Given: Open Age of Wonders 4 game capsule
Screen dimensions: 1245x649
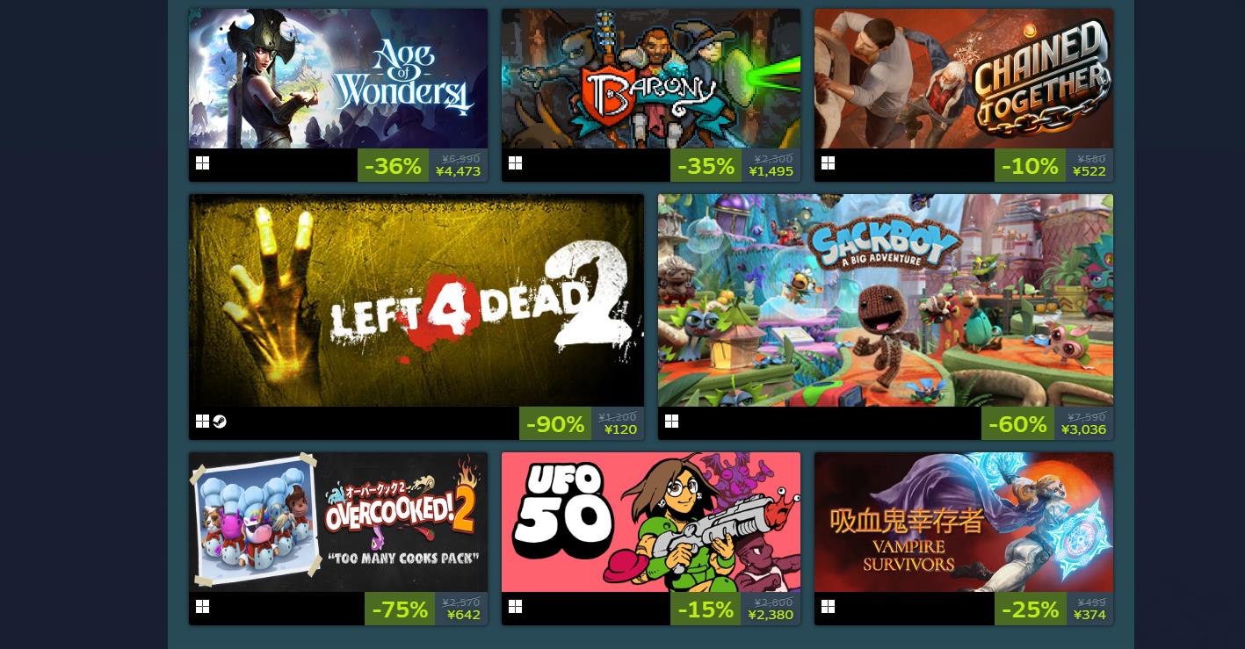Looking at the screenshot, I should tap(338, 78).
